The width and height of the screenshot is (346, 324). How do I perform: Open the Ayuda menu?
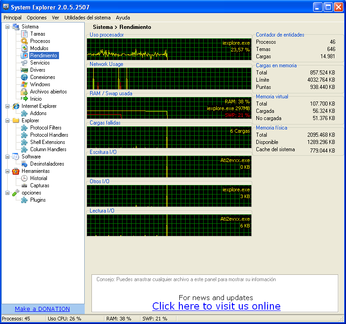click(123, 18)
